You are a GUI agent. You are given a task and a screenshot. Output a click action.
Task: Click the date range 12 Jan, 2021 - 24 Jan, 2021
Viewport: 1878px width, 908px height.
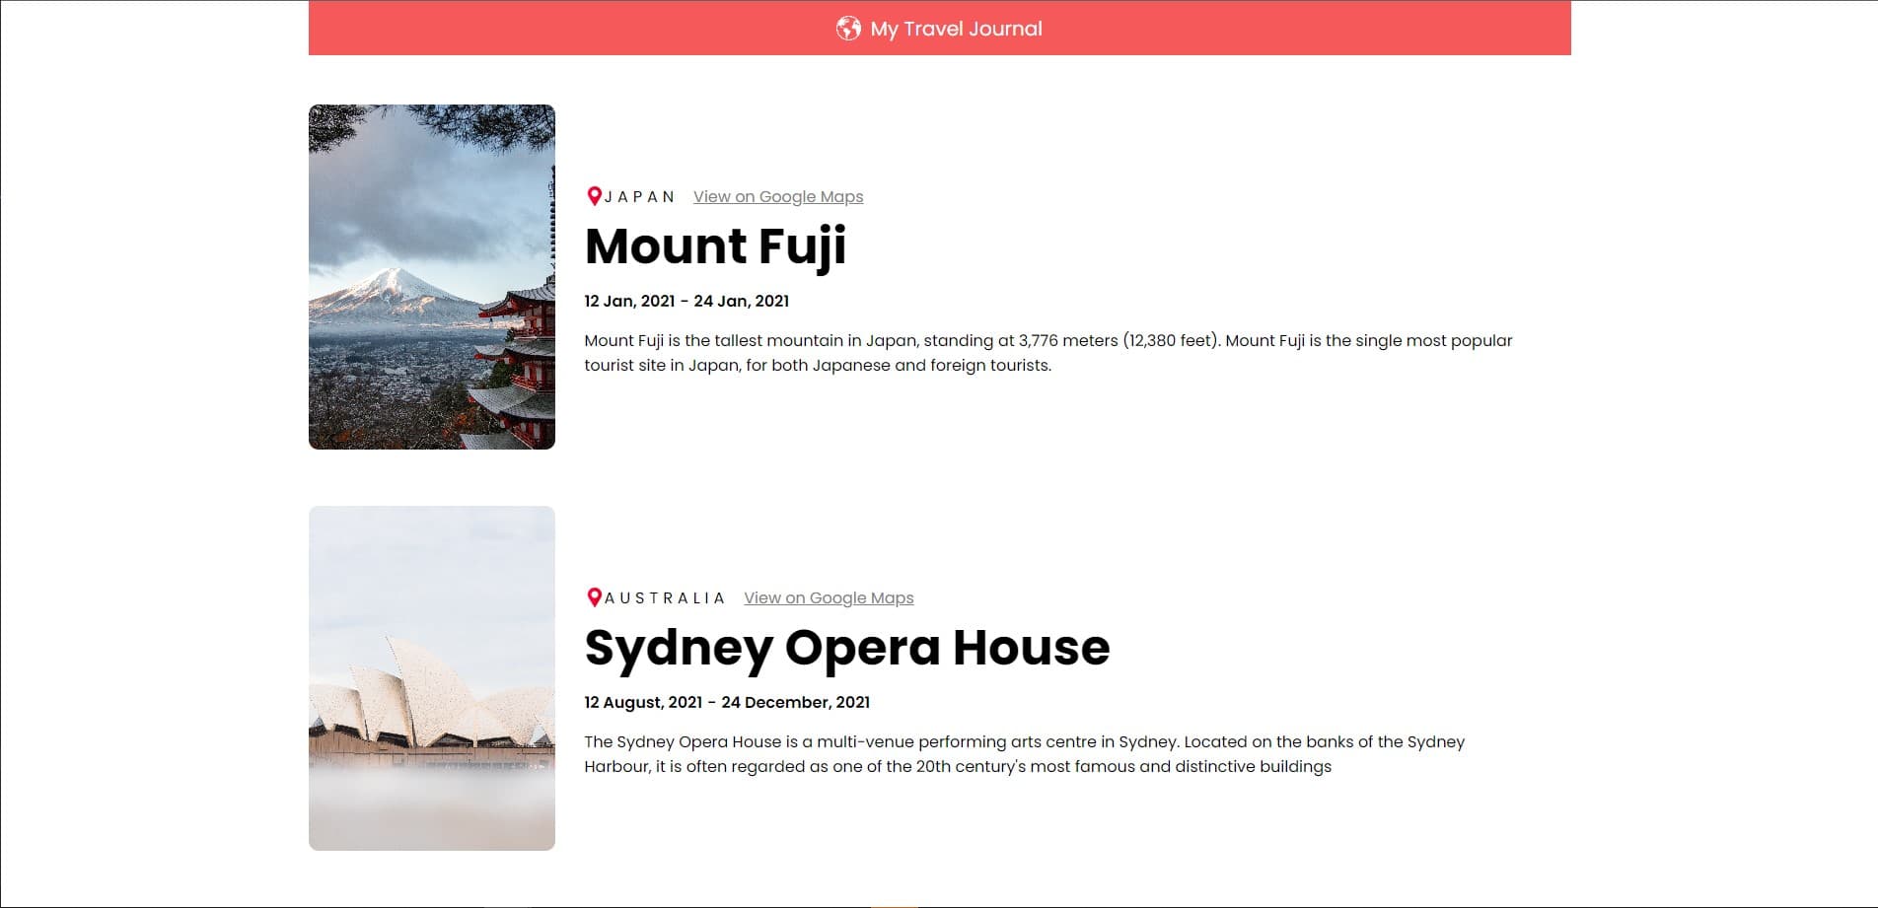coord(686,301)
